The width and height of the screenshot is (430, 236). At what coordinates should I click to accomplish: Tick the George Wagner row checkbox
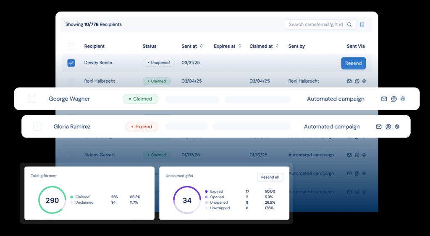point(32,99)
